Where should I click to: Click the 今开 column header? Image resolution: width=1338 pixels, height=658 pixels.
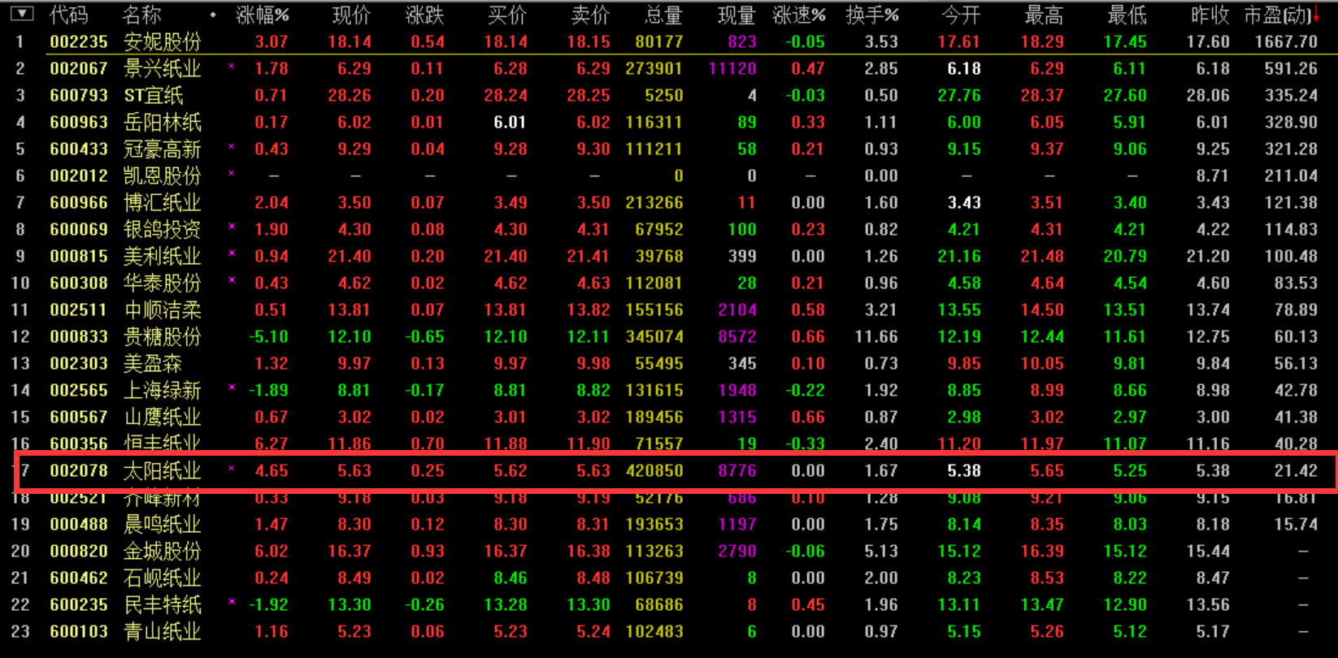point(962,15)
